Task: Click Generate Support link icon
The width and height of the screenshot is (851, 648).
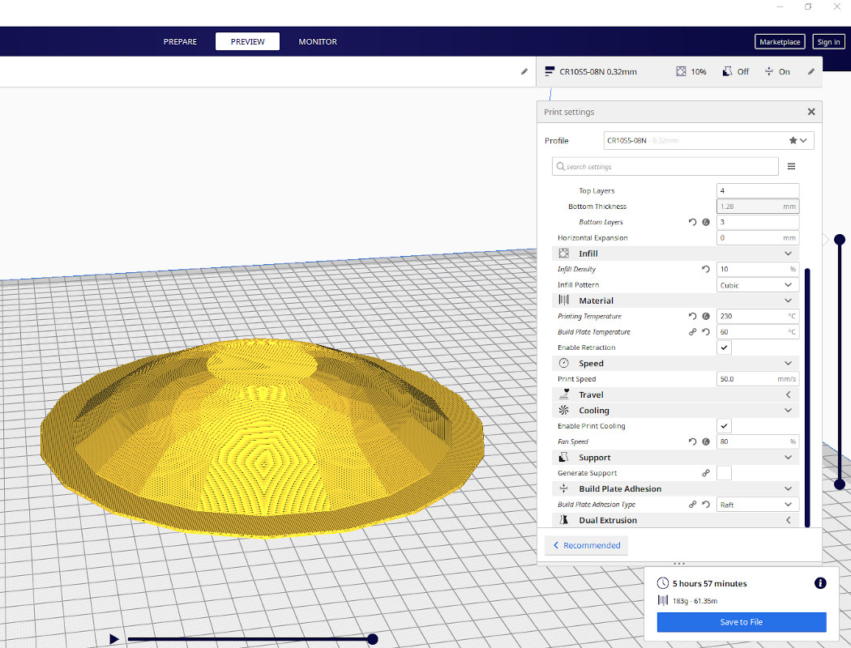Action: click(x=706, y=473)
